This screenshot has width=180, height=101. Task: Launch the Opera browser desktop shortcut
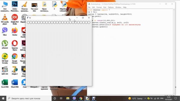(x=15, y=45)
